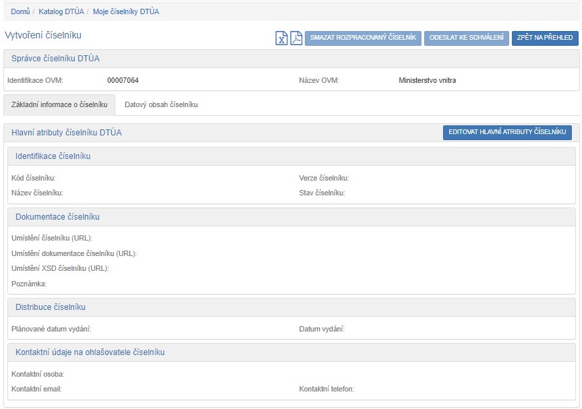The image size is (582, 409).
Task: Click ODESLAT KE SCHVÁLENÍ button
Action: (467, 38)
